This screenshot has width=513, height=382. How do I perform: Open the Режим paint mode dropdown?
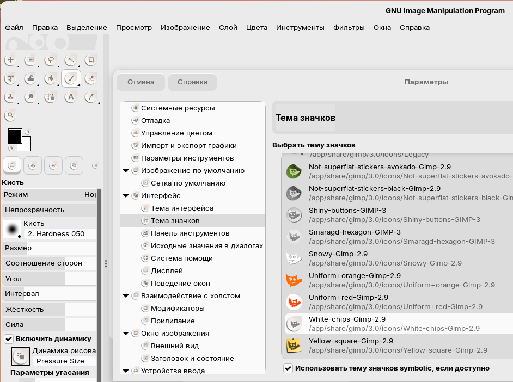click(x=49, y=195)
